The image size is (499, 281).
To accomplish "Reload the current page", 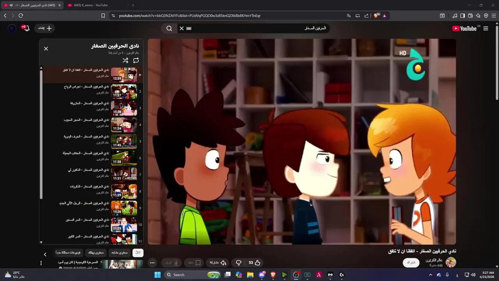I will point(21,16).
